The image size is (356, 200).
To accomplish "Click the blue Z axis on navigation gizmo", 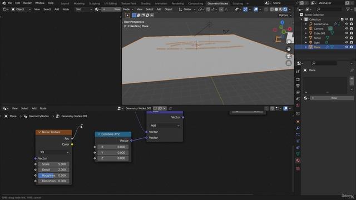I will click(x=282, y=22).
